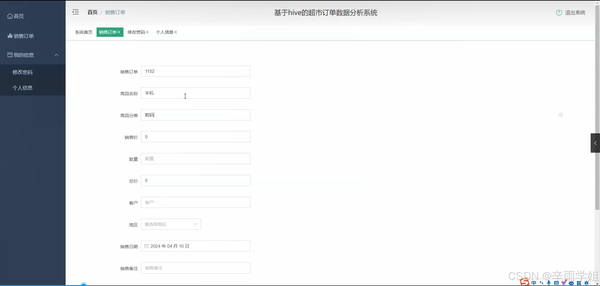Toggle Chinese/English with the 中 tray icon

(x=534, y=283)
